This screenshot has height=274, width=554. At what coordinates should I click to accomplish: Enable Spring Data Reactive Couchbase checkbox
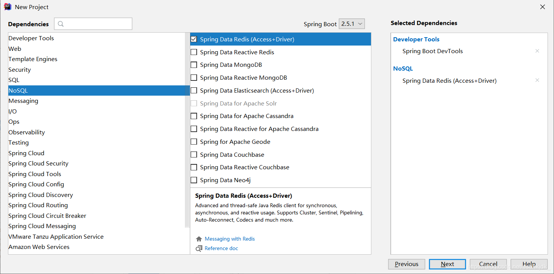coord(194,167)
